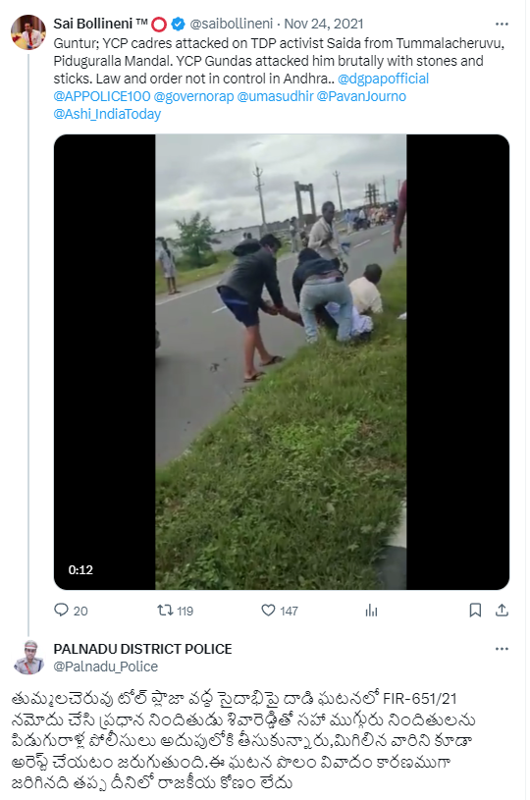Open the @APPOLICE100 mention

tap(102, 96)
